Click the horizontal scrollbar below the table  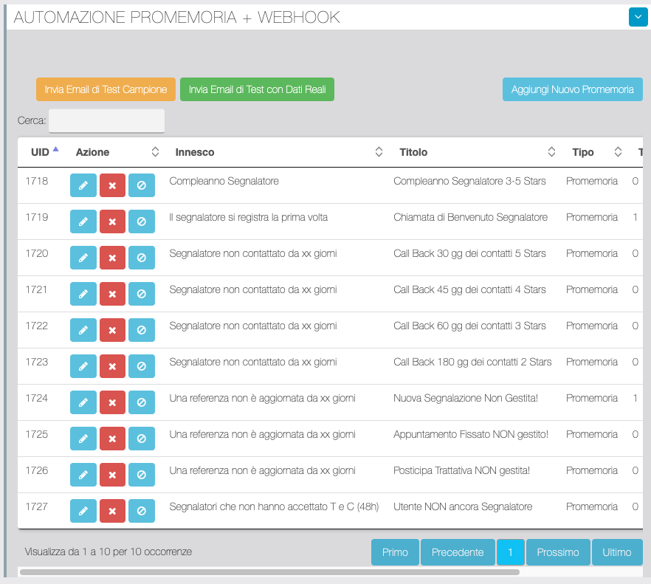[x=269, y=571]
